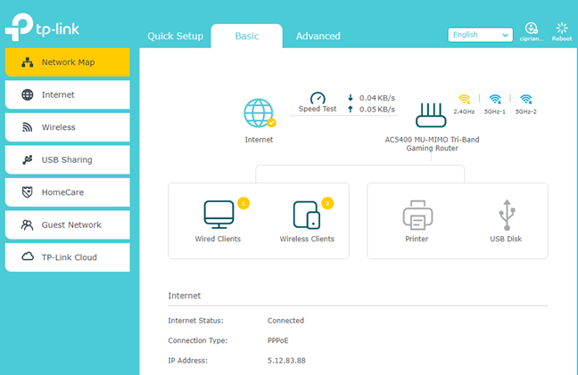Click the USB Disk label
The image size is (578, 375).
(506, 239)
